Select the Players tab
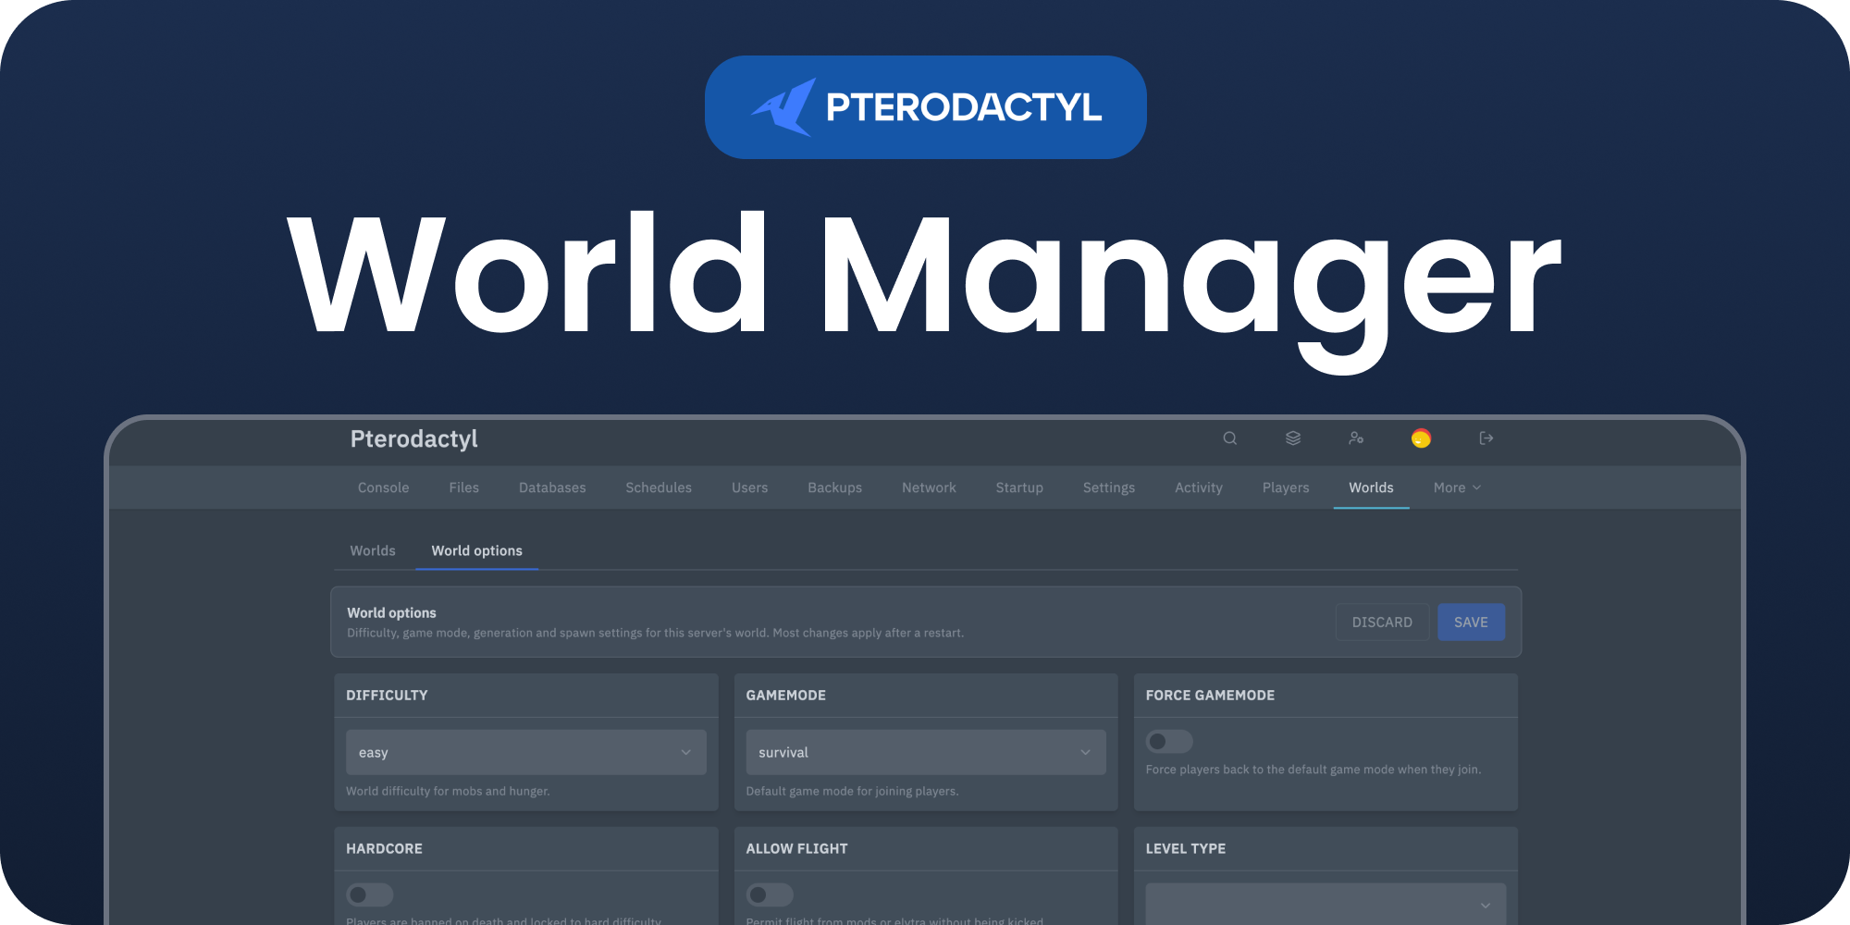The image size is (1850, 925). [1286, 487]
